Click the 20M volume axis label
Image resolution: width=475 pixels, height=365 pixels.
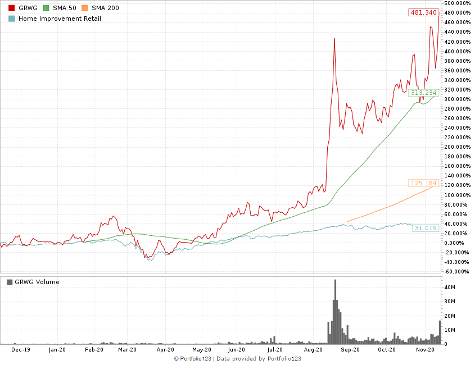[x=450, y=316]
